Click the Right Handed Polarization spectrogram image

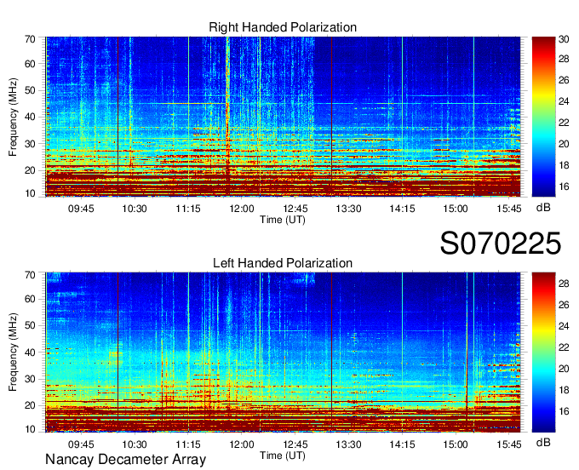(283, 117)
